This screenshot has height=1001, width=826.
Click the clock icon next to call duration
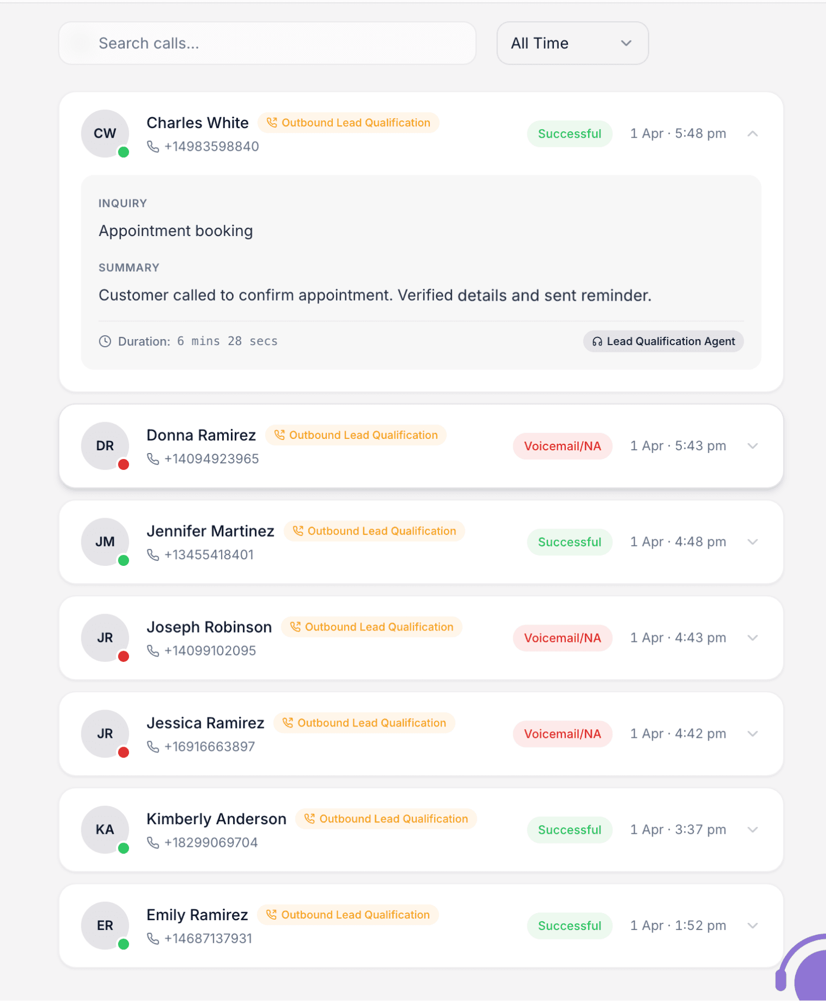(105, 341)
